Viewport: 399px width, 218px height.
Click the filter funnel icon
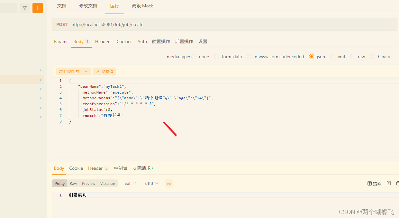tap(25, 8)
